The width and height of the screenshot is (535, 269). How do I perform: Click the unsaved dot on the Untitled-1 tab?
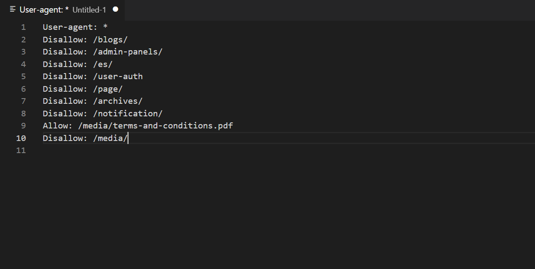(x=115, y=10)
